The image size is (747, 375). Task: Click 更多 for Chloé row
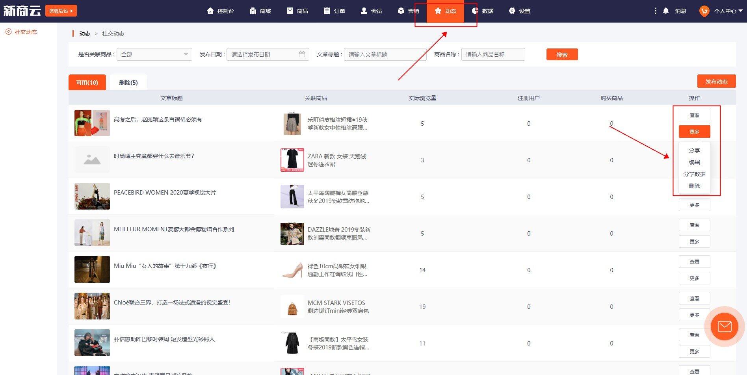[694, 315]
